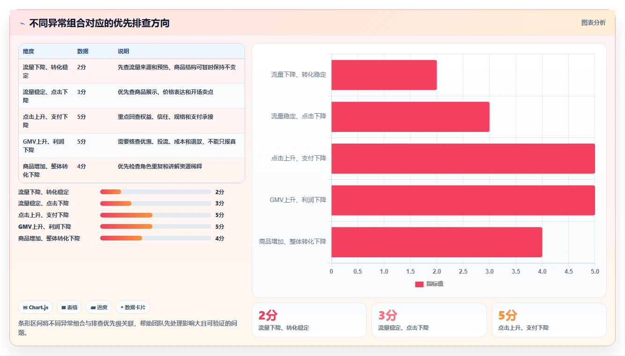The width and height of the screenshot is (625, 356).
Task: Click the chart bar for 点击上升、支付下降
Action: pyautogui.click(x=463, y=158)
